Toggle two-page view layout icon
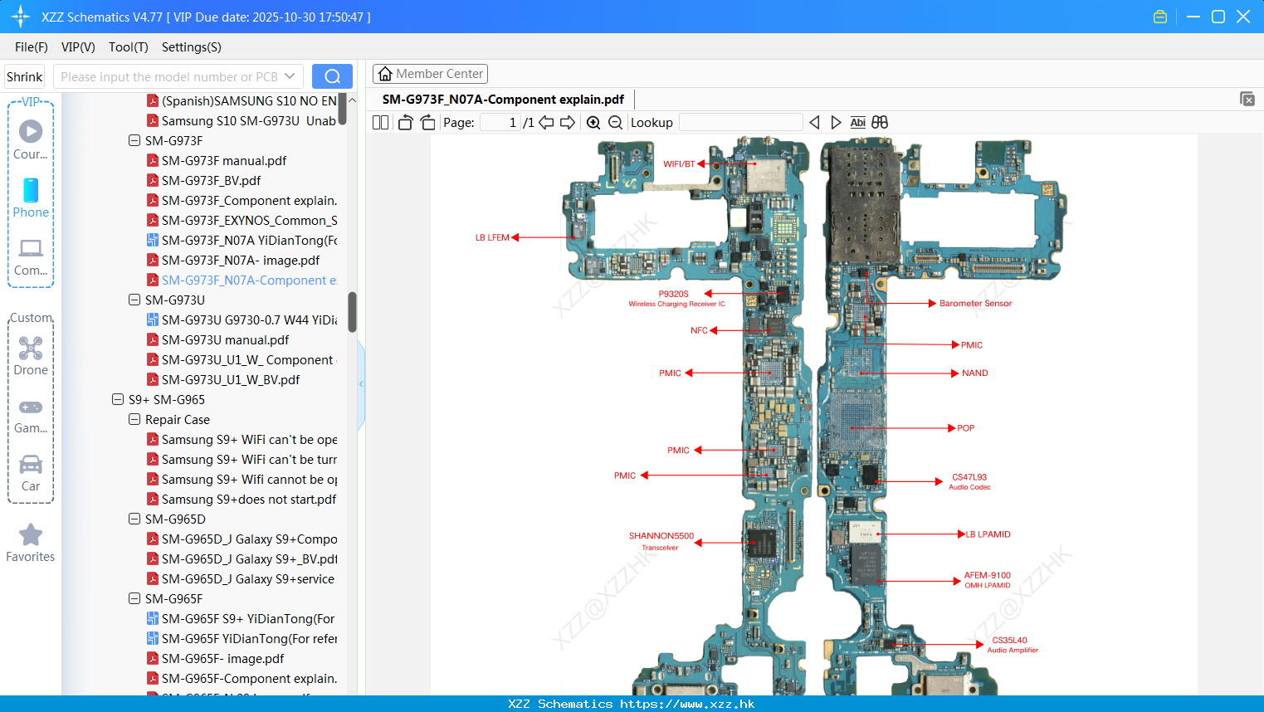The height and width of the screenshot is (712, 1264). point(380,122)
